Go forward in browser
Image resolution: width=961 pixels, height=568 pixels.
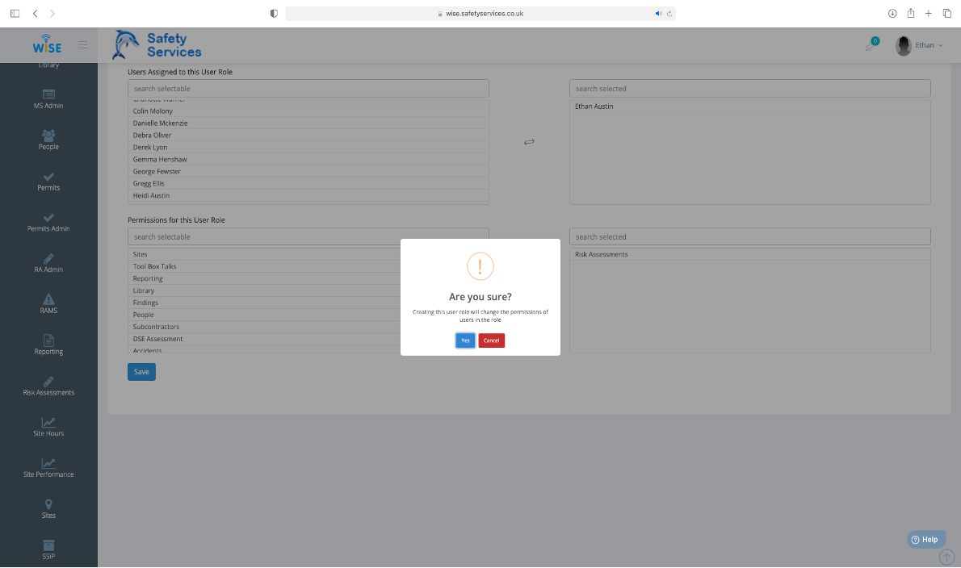(x=52, y=14)
